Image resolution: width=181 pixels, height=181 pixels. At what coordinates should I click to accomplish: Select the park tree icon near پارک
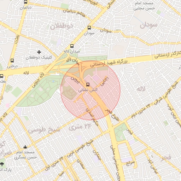click(x=2, y=164)
